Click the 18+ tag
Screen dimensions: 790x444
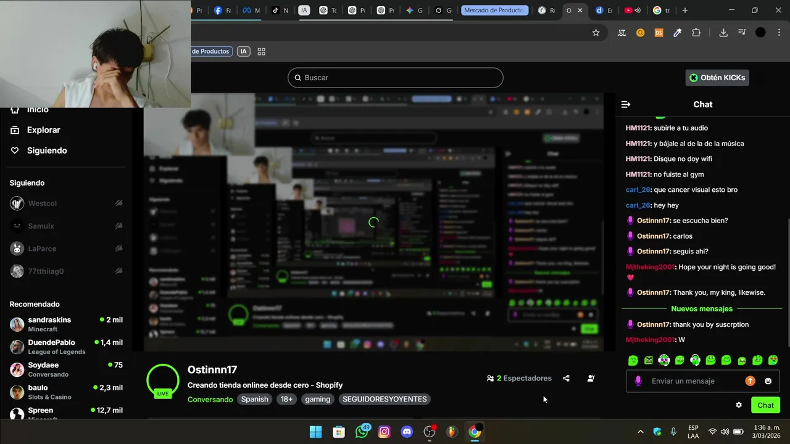[287, 400]
